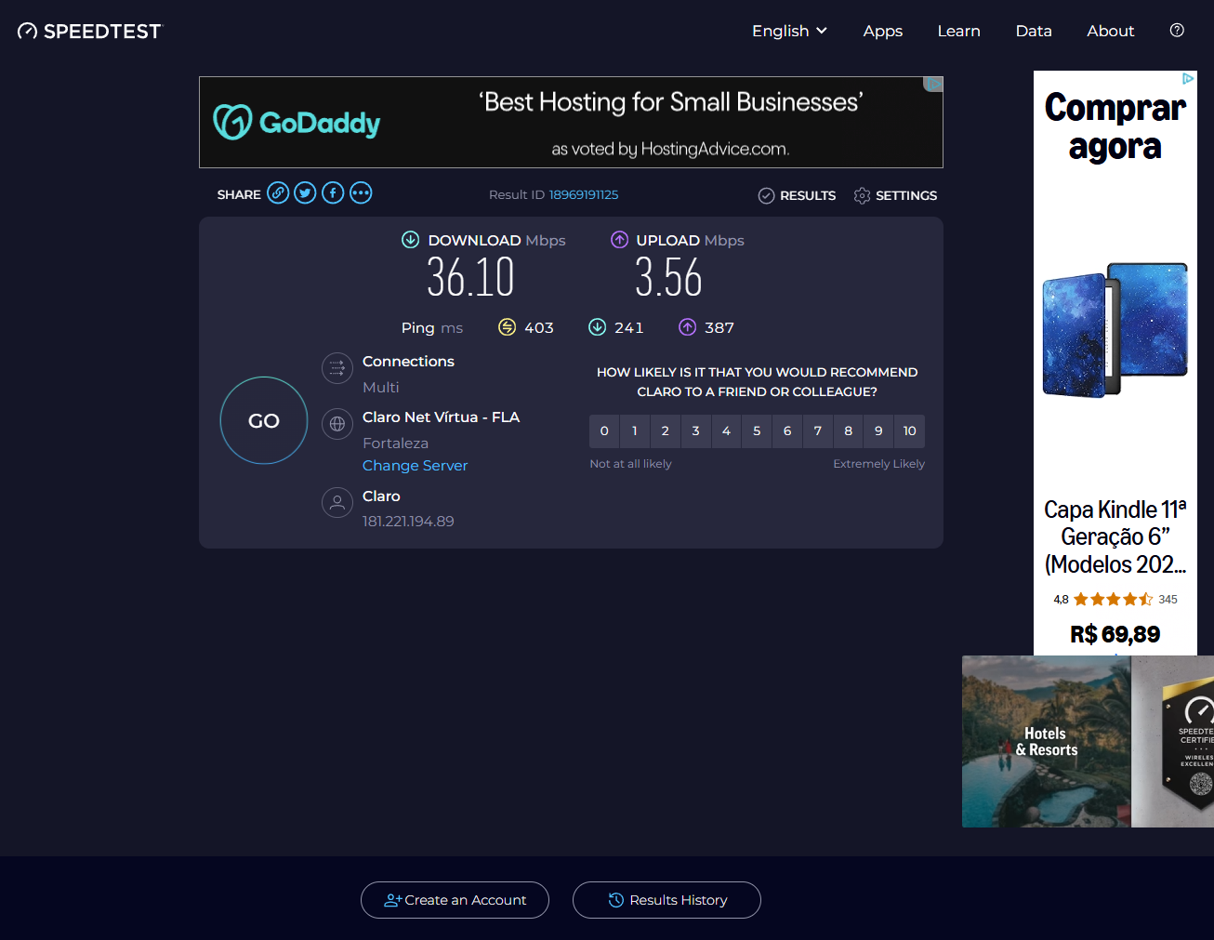View Results History
The height and width of the screenshot is (940, 1214).
(x=666, y=900)
